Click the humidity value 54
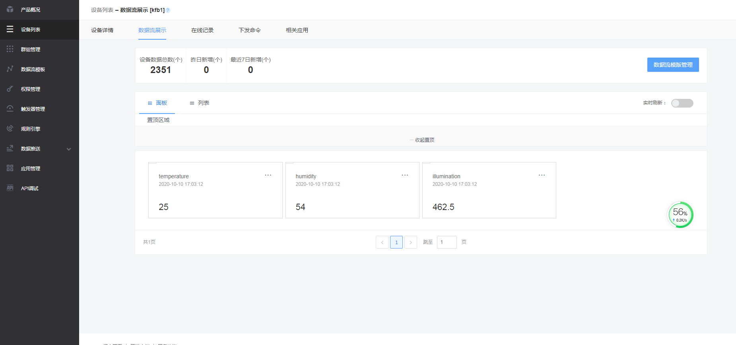 click(300, 207)
